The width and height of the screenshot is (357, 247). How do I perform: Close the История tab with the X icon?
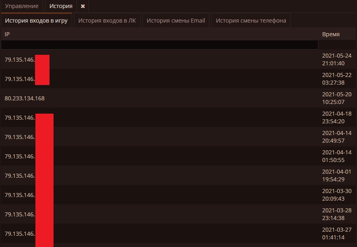(83, 6)
